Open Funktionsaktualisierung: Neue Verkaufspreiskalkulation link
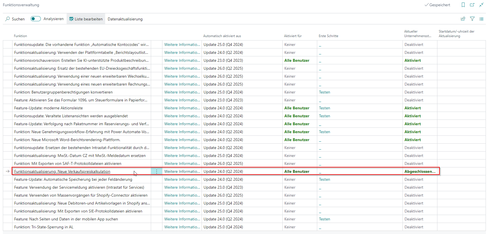The image size is (489, 234). [x=62, y=171]
